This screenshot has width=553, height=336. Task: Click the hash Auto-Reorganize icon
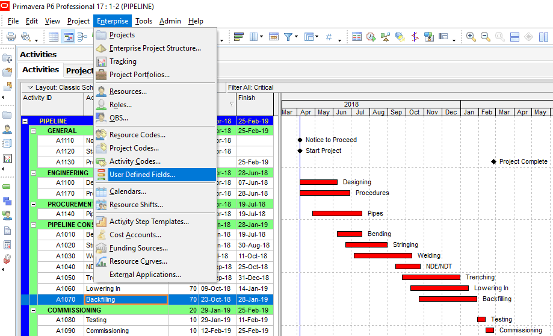pos(329,37)
